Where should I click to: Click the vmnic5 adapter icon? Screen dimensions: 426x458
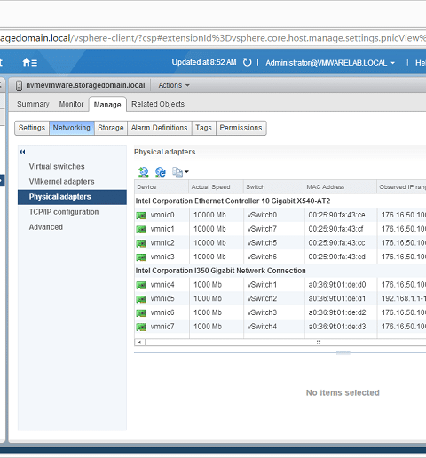[x=141, y=299]
